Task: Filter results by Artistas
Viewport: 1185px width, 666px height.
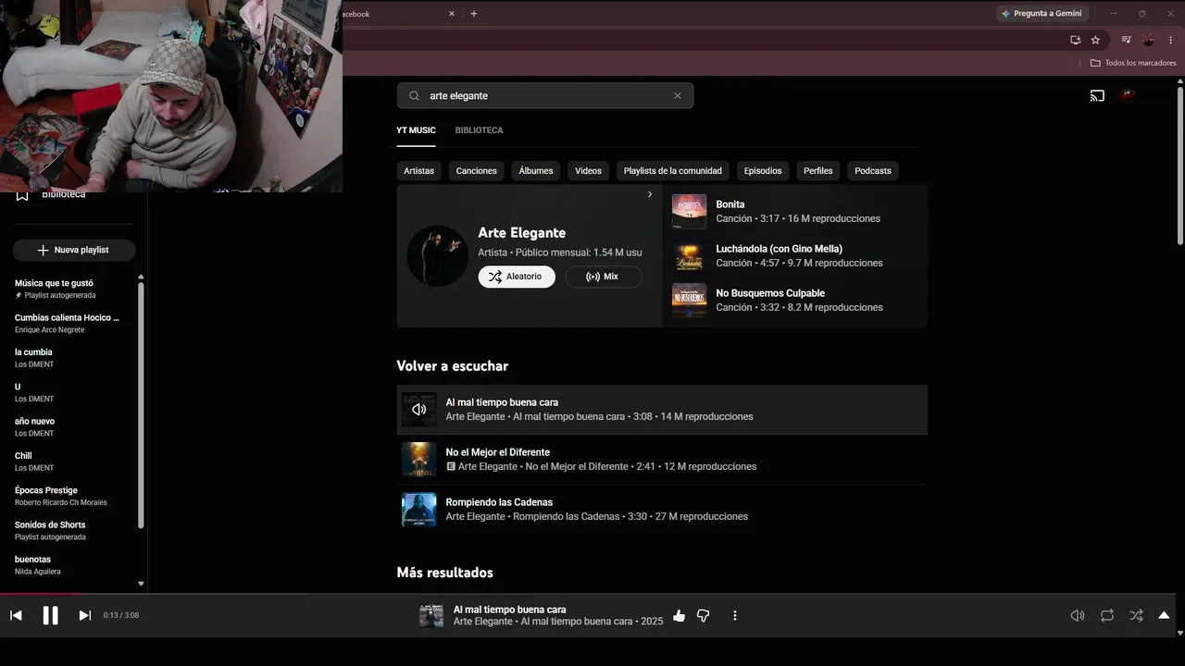Action: click(x=418, y=171)
